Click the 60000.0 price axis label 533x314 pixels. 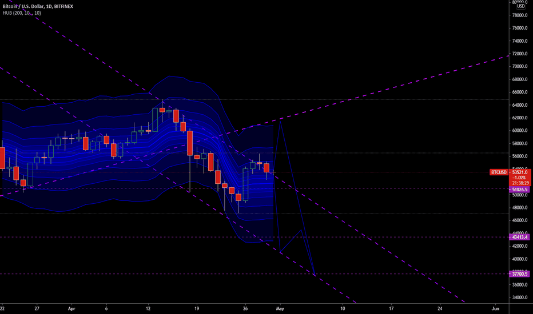click(x=520, y=130)
